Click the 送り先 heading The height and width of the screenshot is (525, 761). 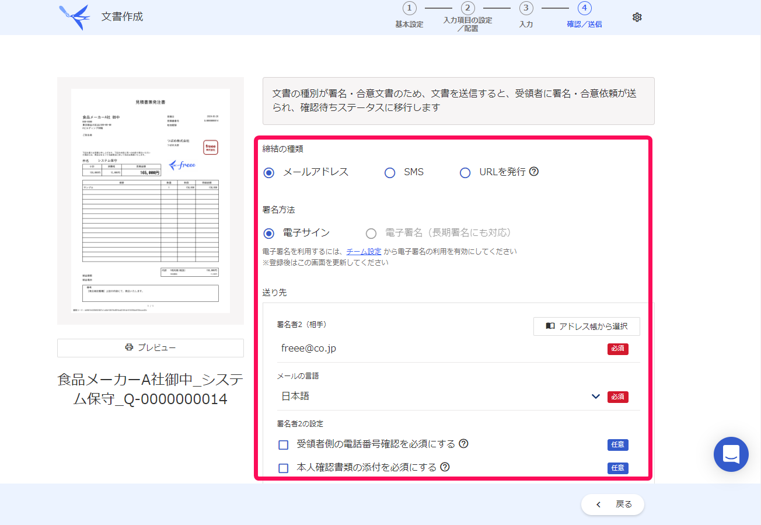click(x=275, y=293)
